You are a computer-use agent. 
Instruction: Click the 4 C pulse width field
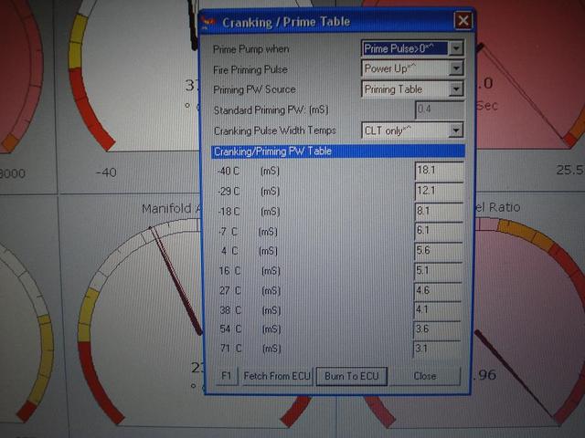[x=438, y=251]
